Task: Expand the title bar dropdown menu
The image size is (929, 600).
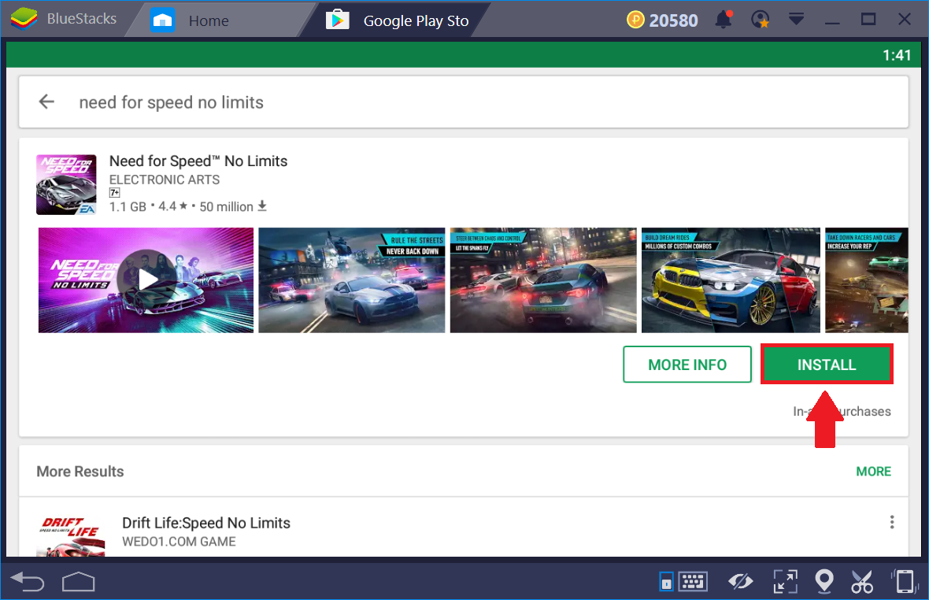Action: click(796, 19)
